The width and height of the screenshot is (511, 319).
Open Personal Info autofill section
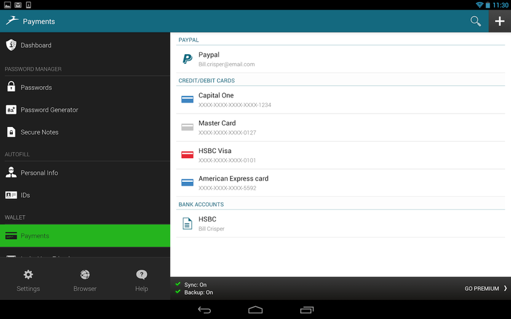click(39, 173)
